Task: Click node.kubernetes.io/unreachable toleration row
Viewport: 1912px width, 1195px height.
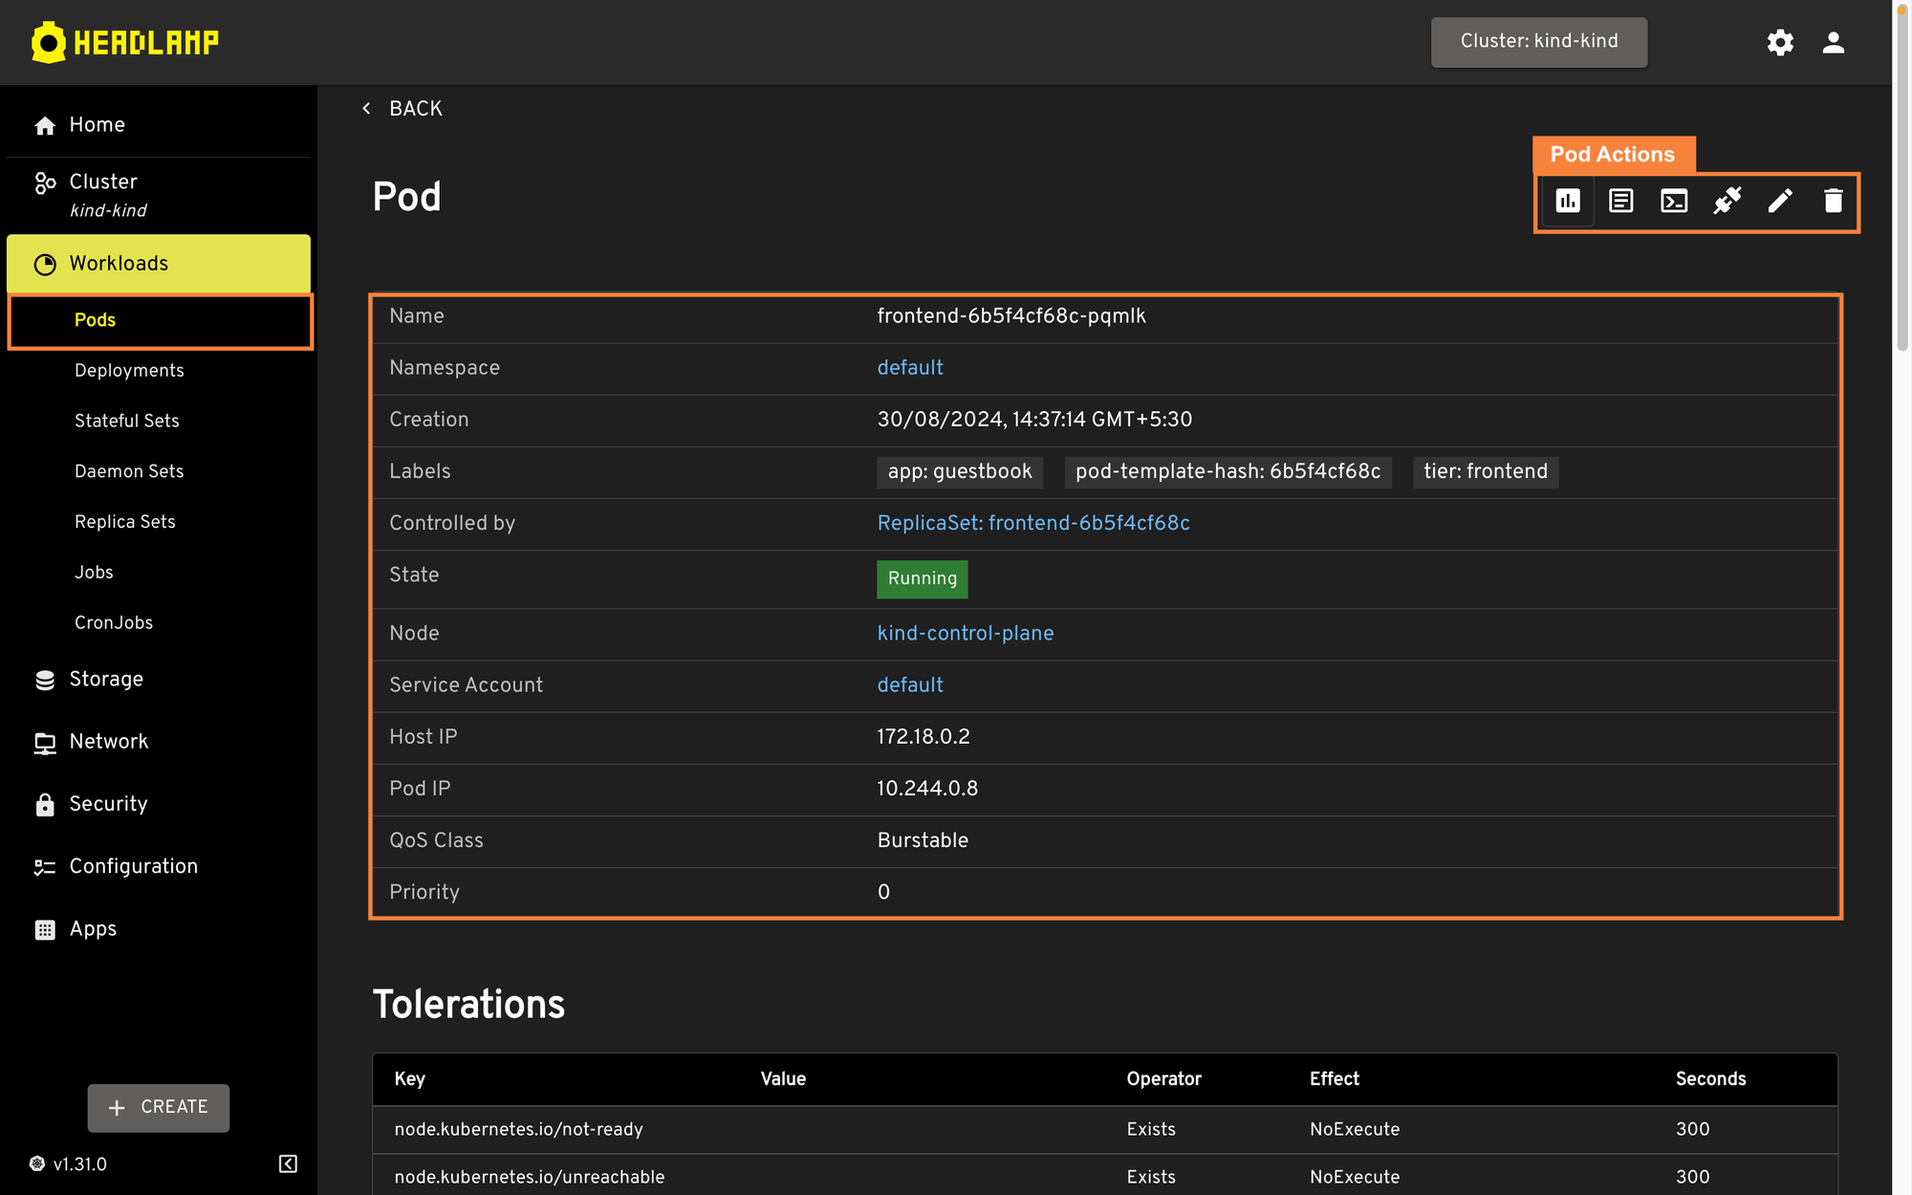Action: (1105, 1176)
